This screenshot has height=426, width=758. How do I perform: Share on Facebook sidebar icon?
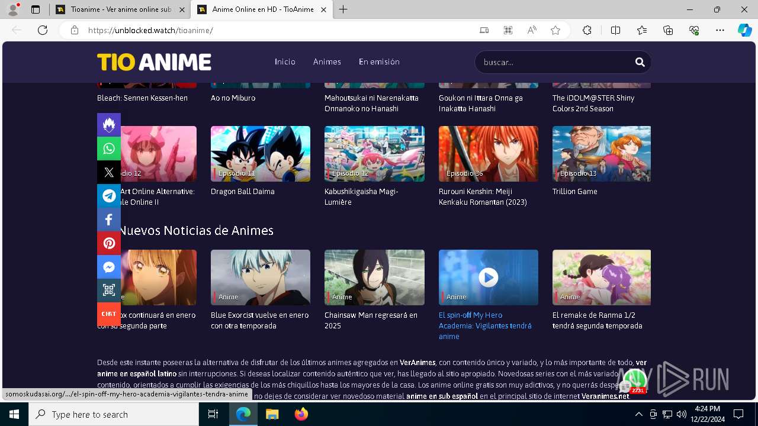click(109, 220)
